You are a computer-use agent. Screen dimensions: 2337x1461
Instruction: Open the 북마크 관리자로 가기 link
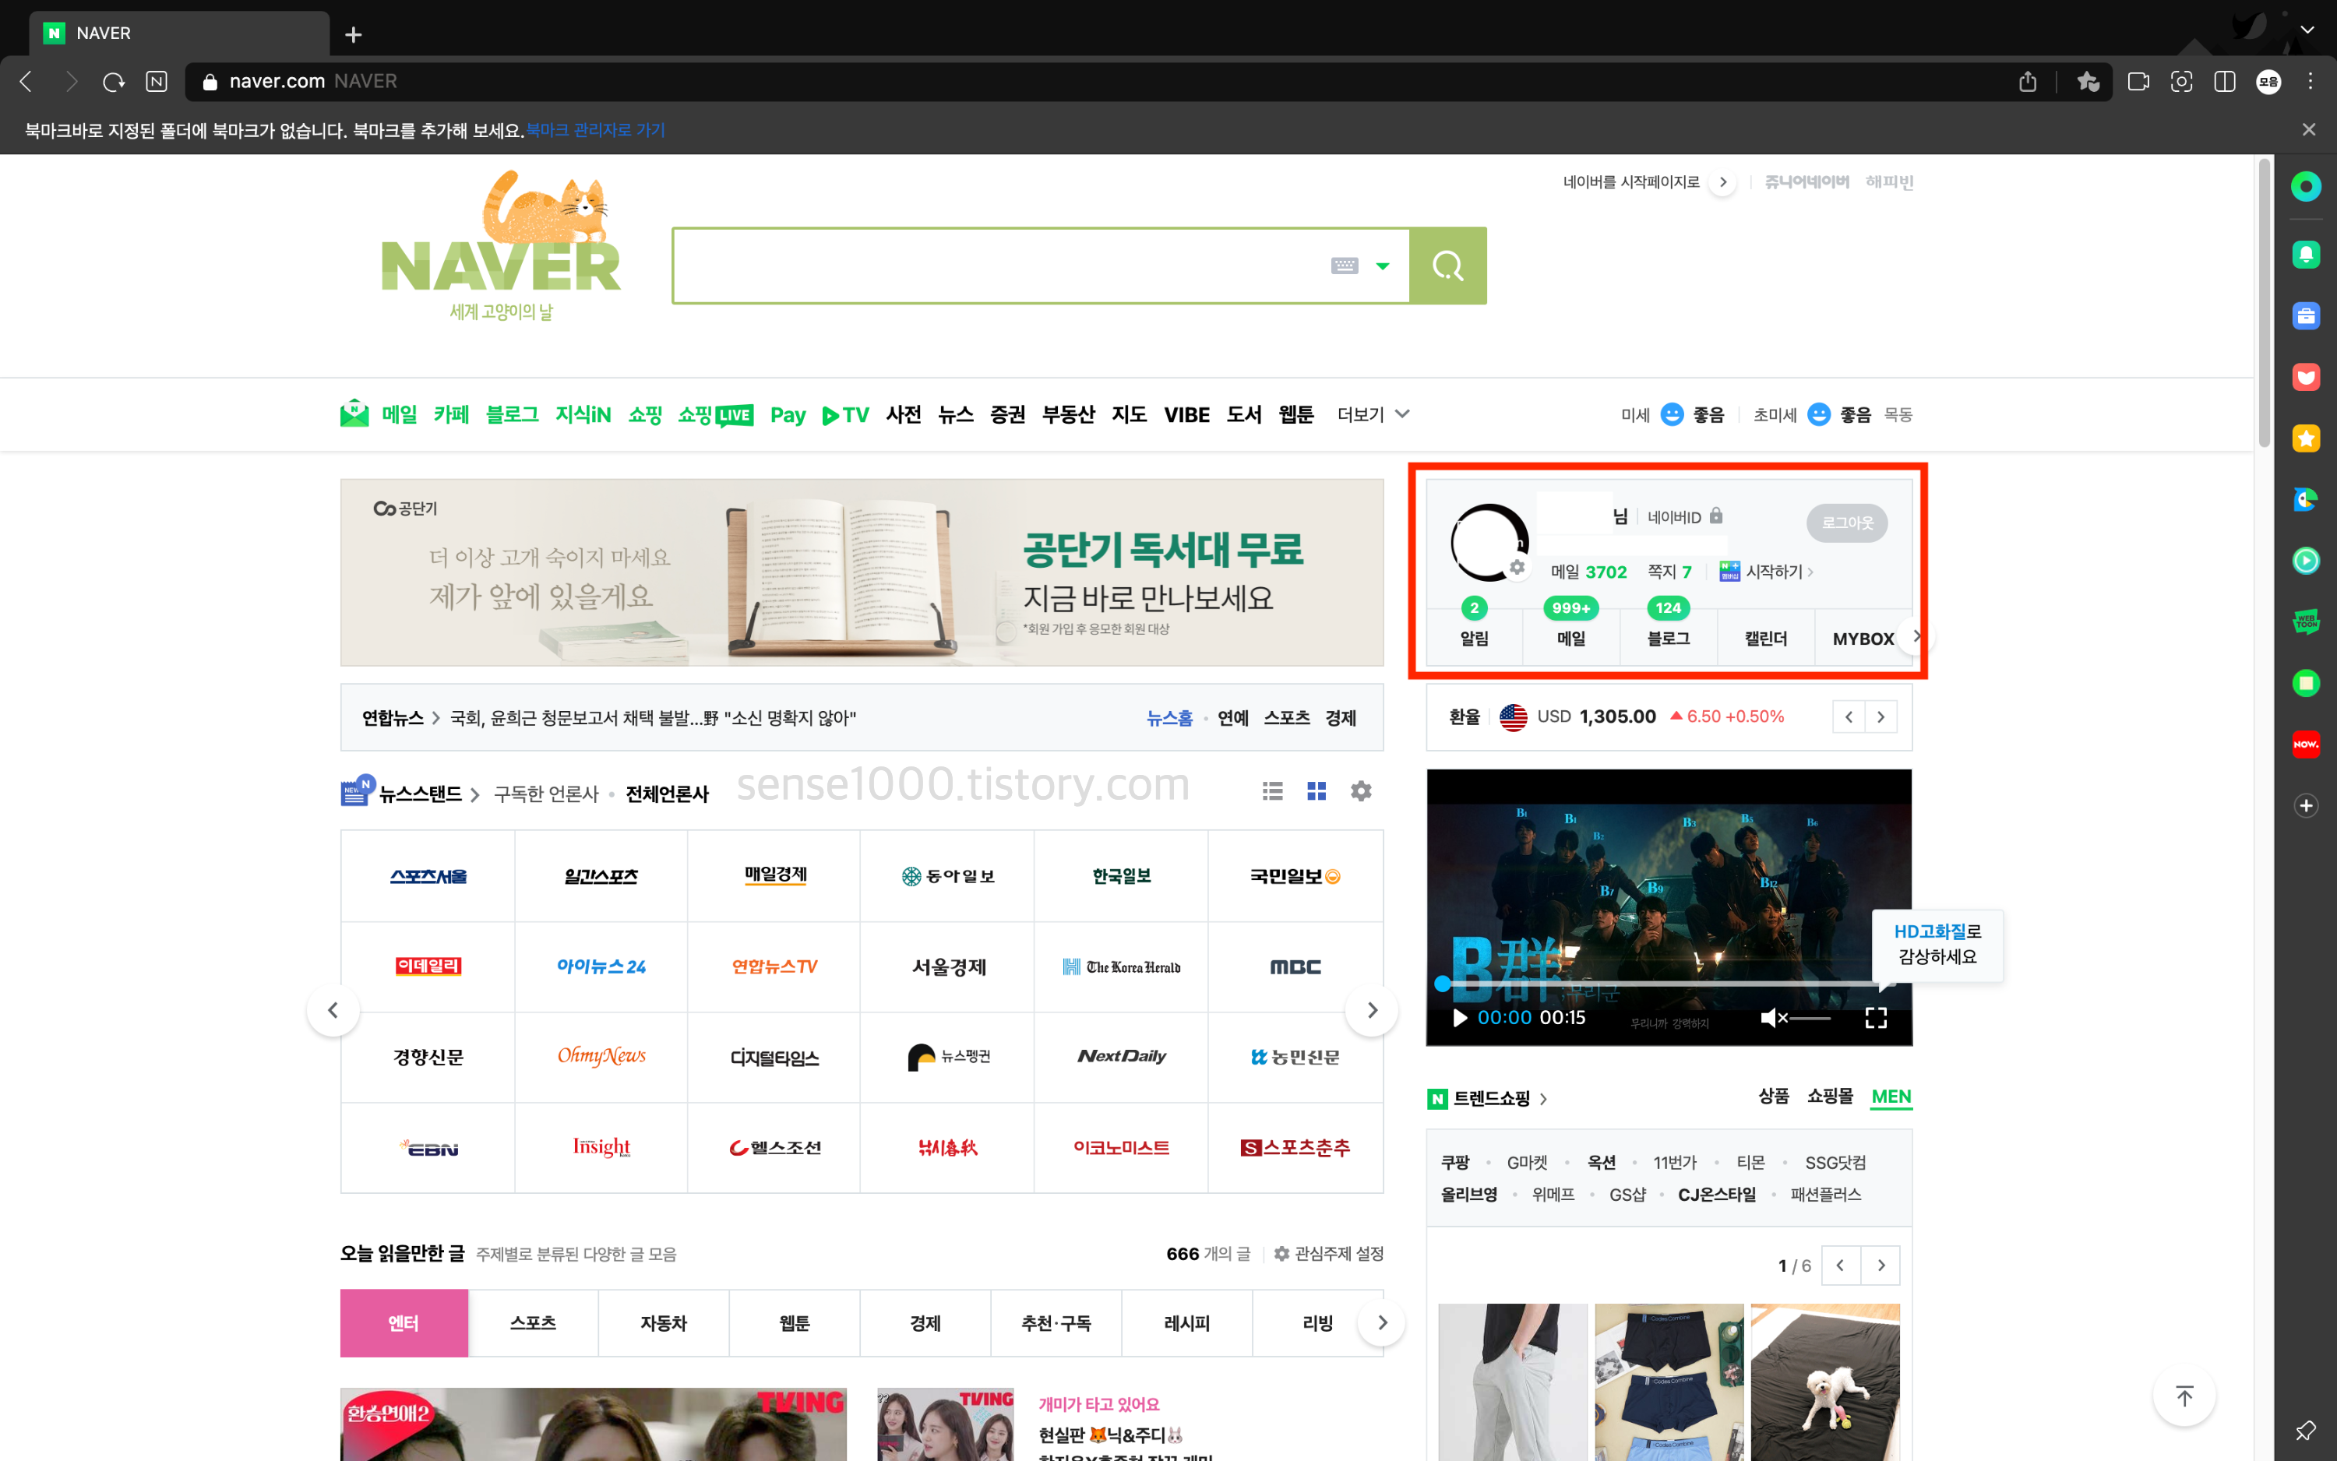coord(594,129)
